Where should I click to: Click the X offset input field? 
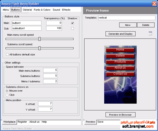(x=45, y=104)
